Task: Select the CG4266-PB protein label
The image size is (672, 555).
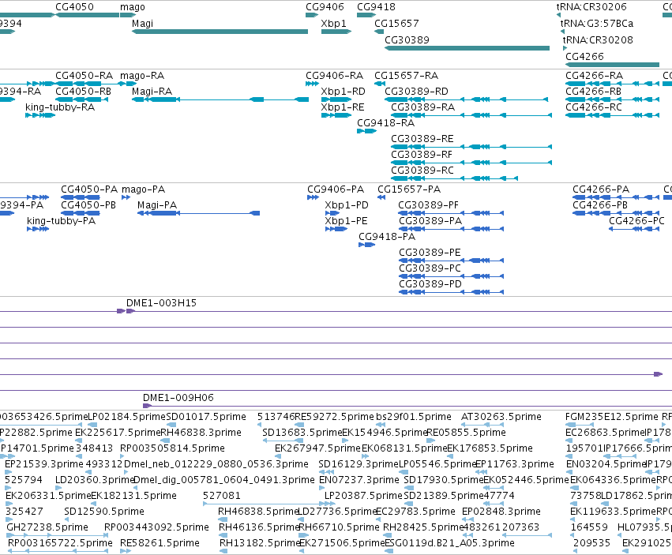Action: 600,205
